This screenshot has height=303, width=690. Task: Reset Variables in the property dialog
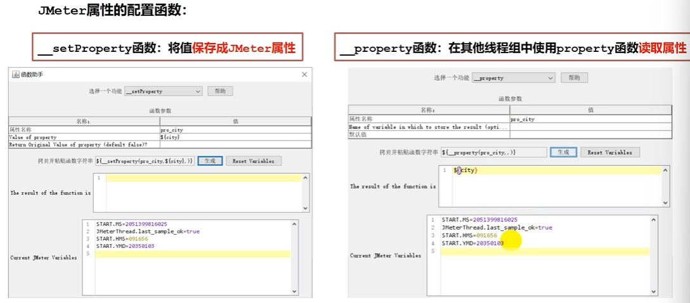[x=610, y=152]
